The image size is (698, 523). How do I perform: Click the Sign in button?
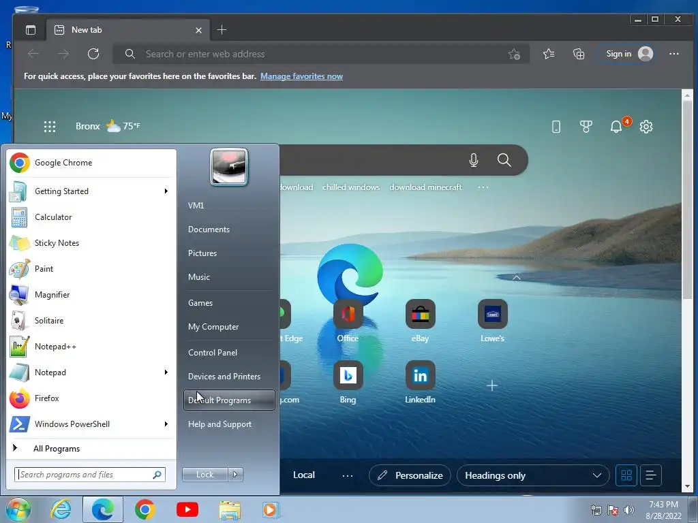tap(628, 54)
